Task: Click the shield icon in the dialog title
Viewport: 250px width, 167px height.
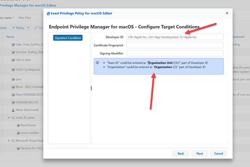Action: point(48,13)
